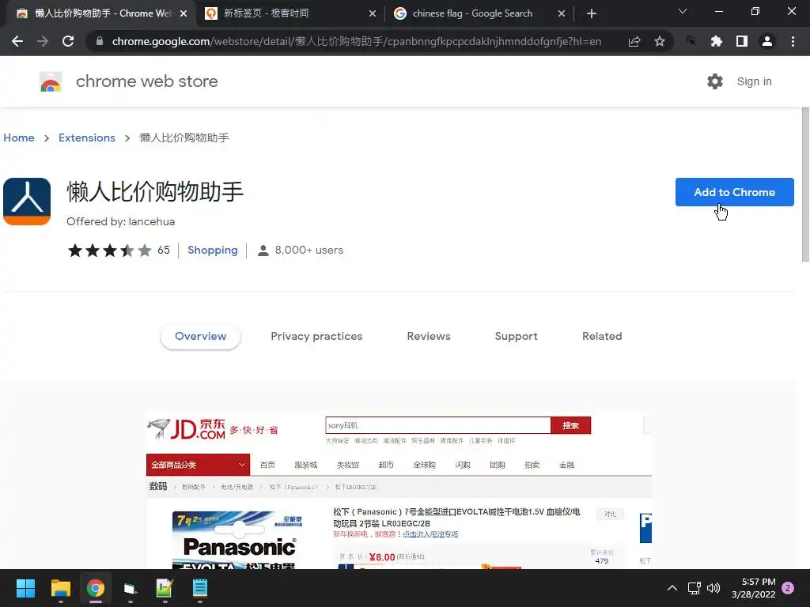Image resolution: width=810 pixels, height=607 pixels.
Task: Click the 8,000+ users text
Action: click(x=309, y=251)
